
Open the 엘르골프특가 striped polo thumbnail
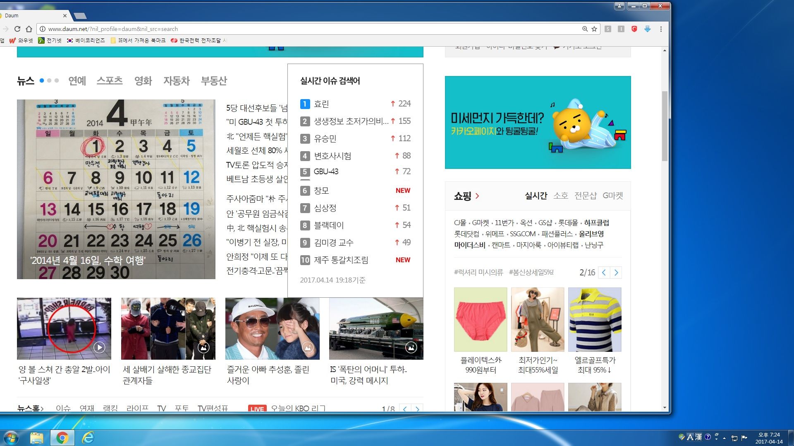click(595, 320)
